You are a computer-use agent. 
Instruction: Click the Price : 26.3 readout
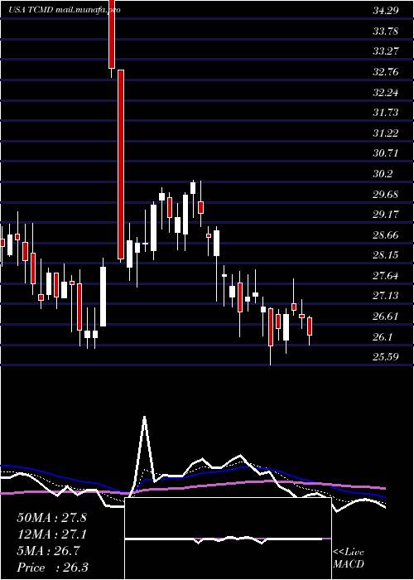point(52,568)
